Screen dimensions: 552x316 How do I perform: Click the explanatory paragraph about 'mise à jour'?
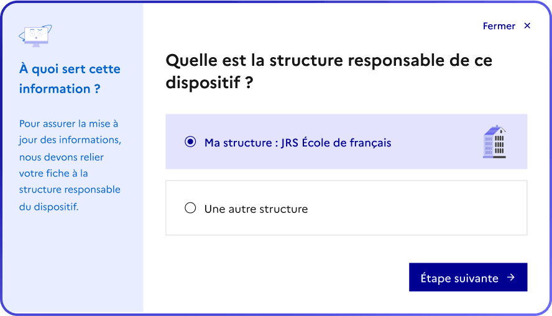coord(70,165)
